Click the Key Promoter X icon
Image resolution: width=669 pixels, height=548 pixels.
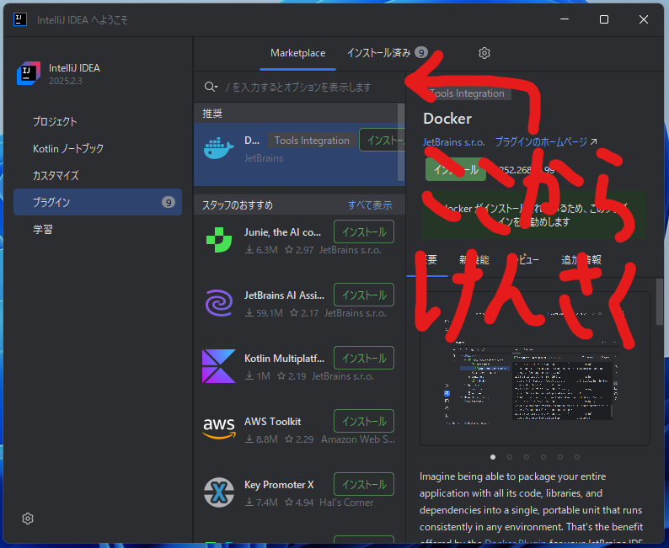click(219, 492)
